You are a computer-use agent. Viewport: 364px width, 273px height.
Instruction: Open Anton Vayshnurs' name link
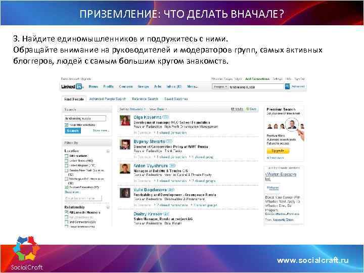click(151, 165)
